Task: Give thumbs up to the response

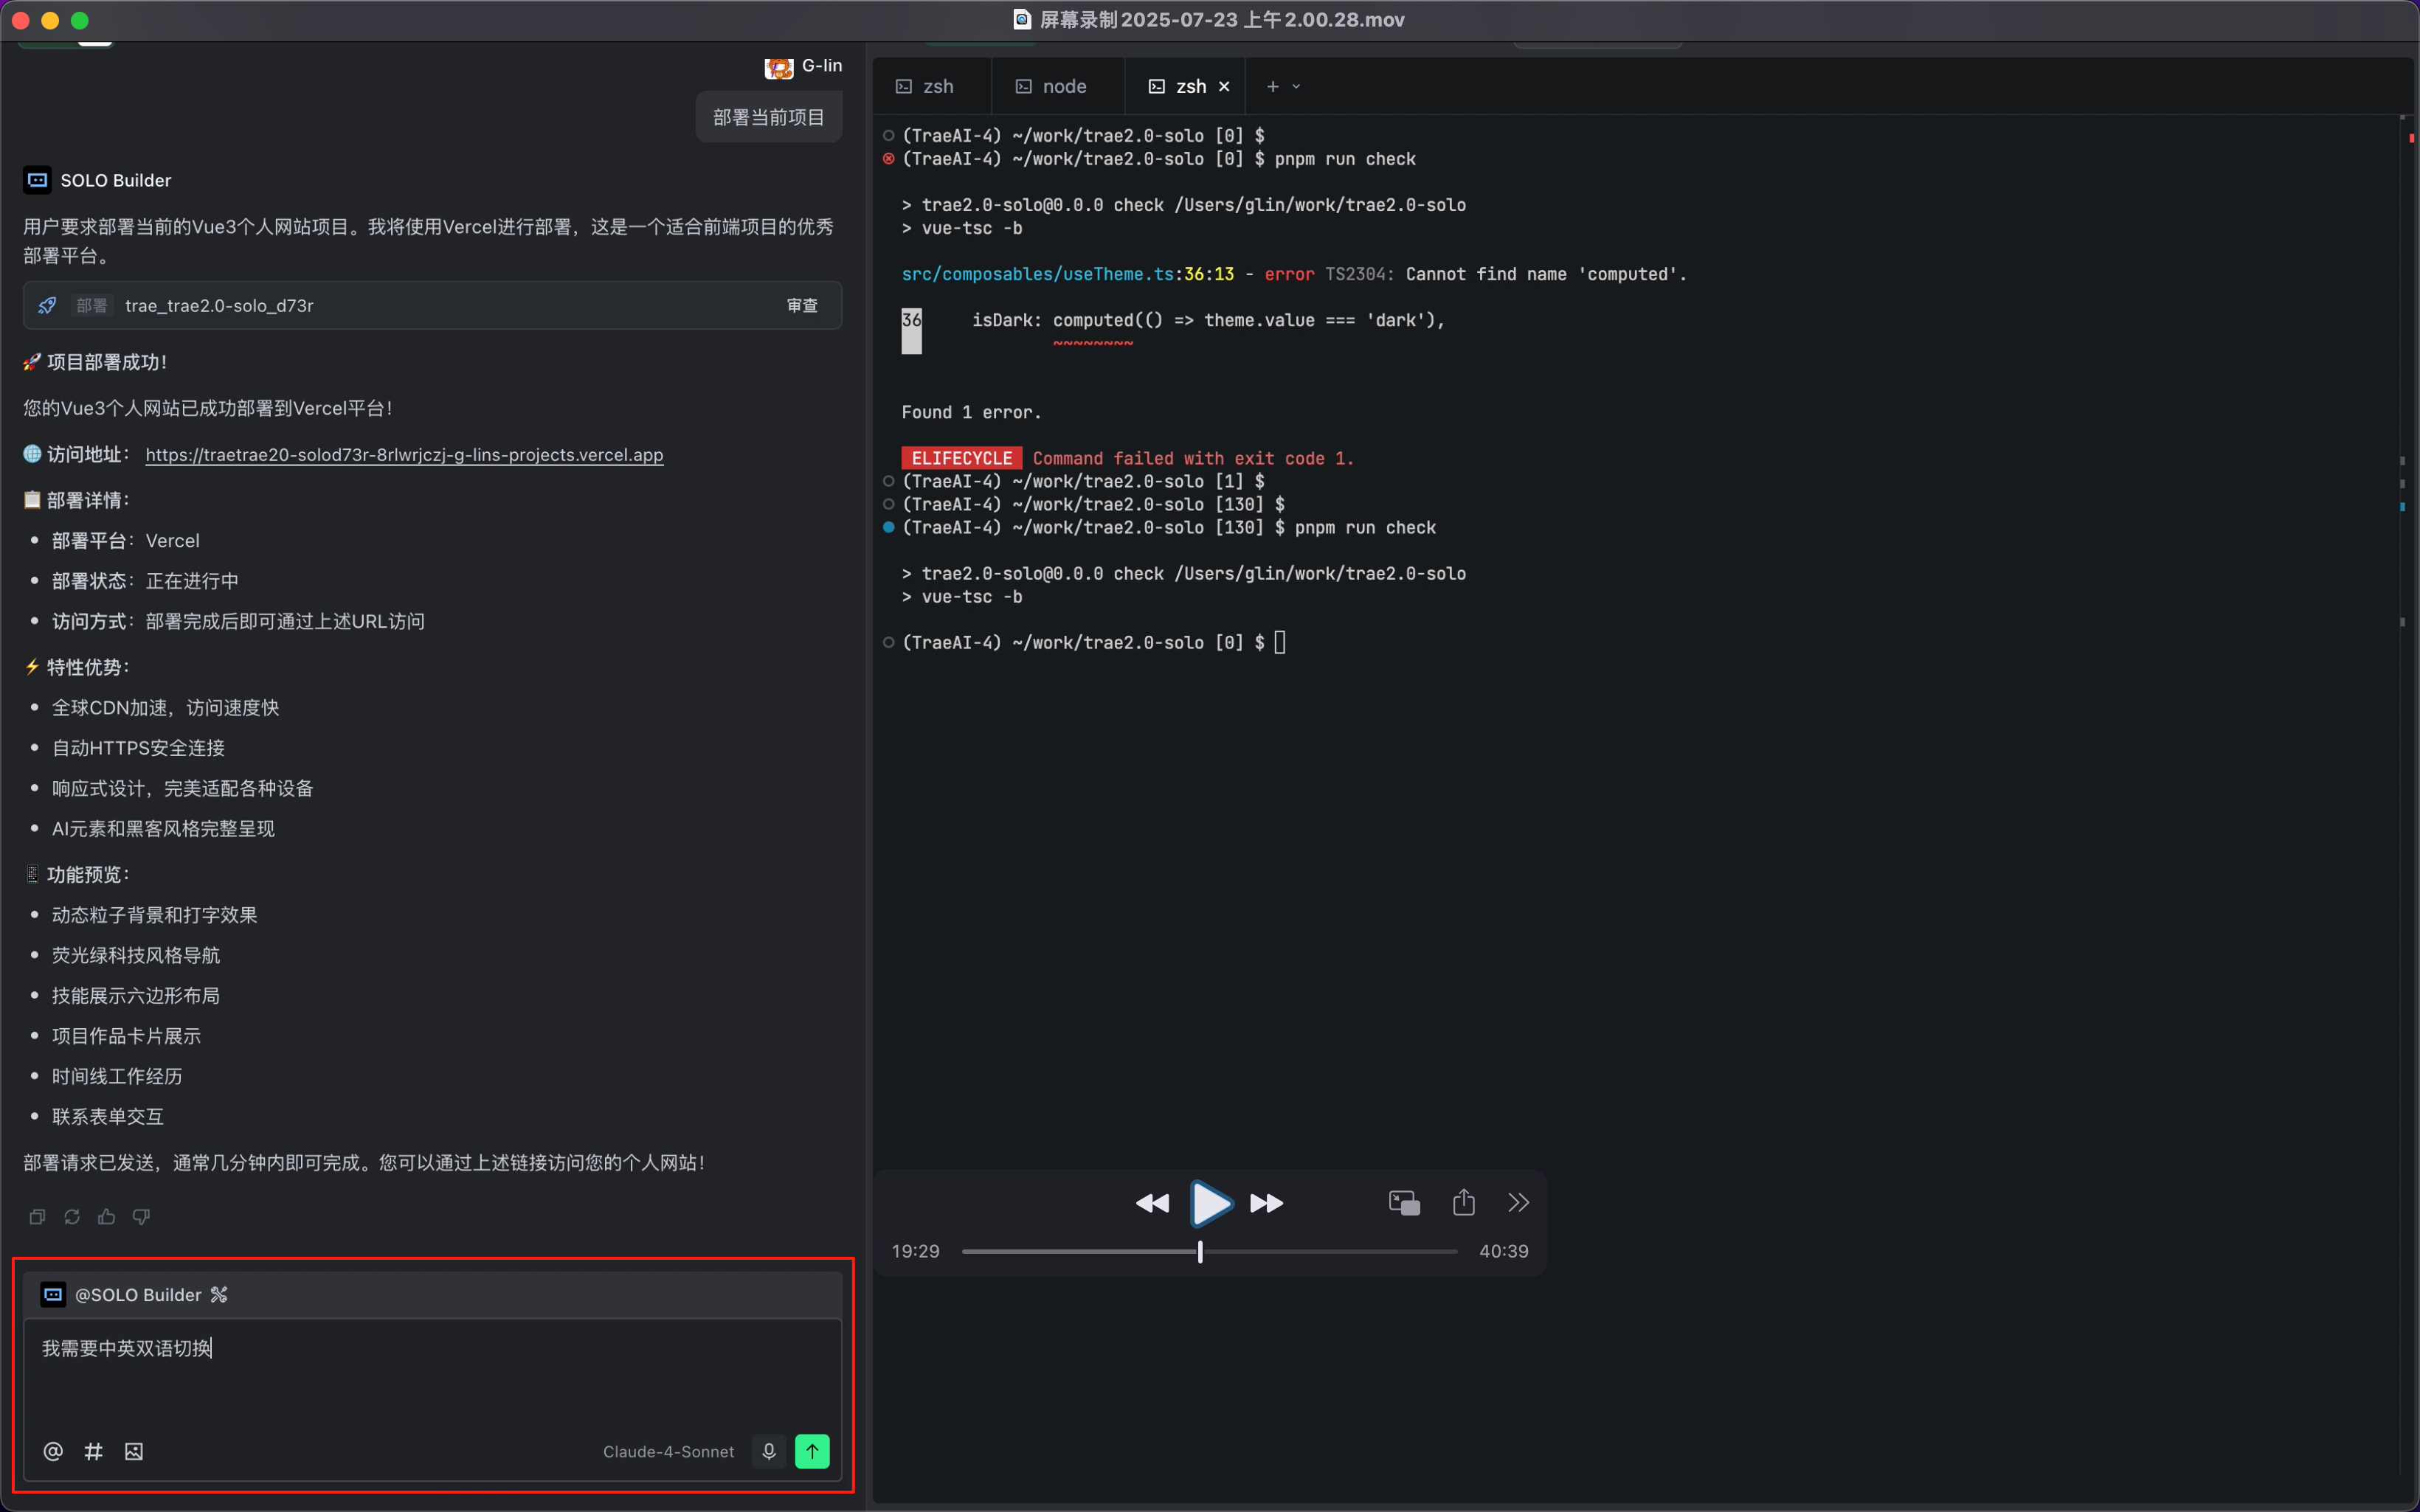Action: coord(106,1217)
